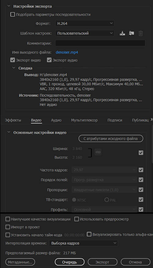Image resolution: width=153 pixels, height=268 pixels.
Task: Switch to the Эффекты tab
Action: [13, 120]
